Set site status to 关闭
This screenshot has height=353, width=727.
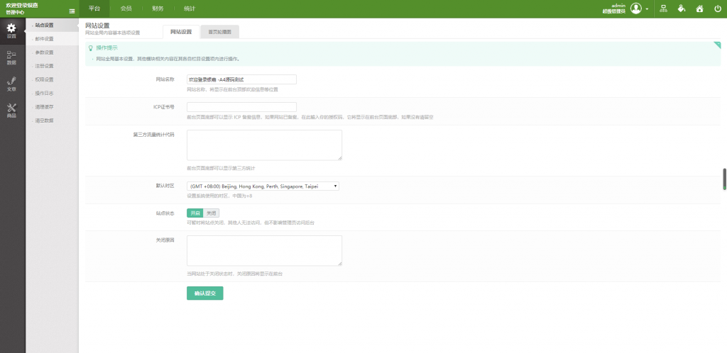coord(211,213)
